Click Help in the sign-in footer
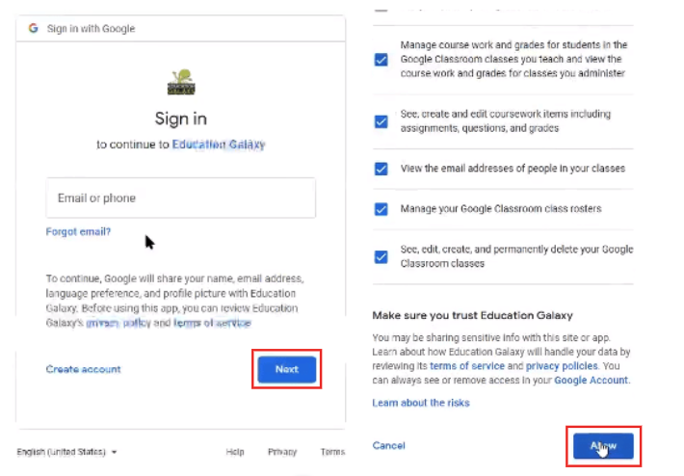 pyautogui.click(x=235, y=452)
